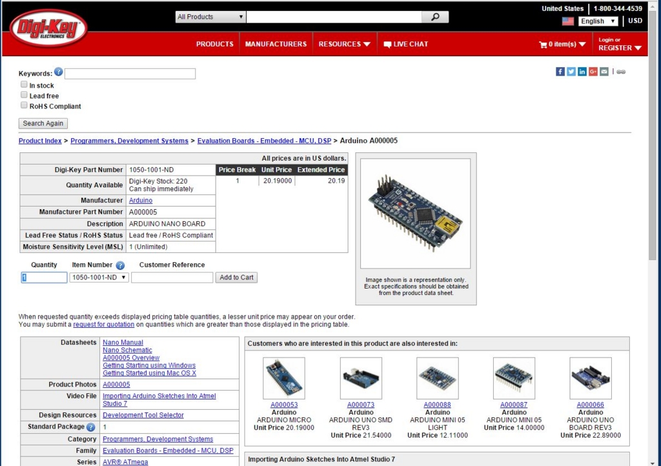Expand the Resources menu
This screenshot has width=661, height=466.
tap(345, 45)
